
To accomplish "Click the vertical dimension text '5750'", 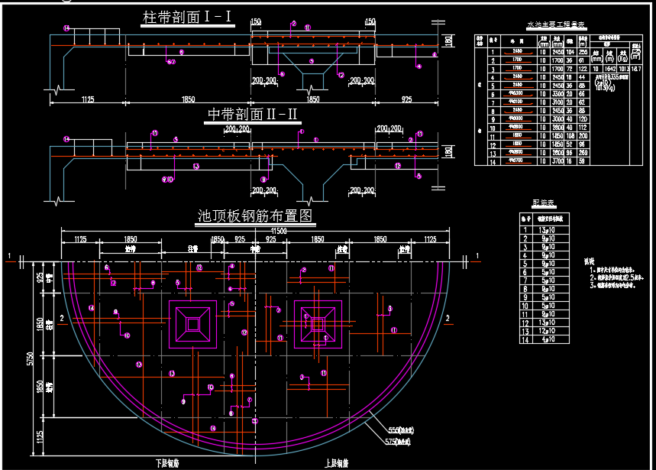I will [30, 358].
